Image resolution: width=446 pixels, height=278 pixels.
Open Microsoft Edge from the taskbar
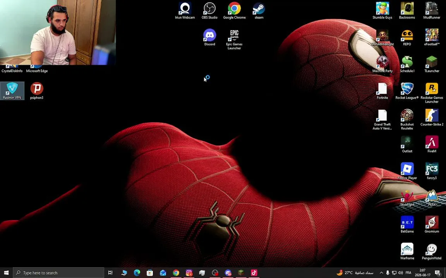click(137, 273)
